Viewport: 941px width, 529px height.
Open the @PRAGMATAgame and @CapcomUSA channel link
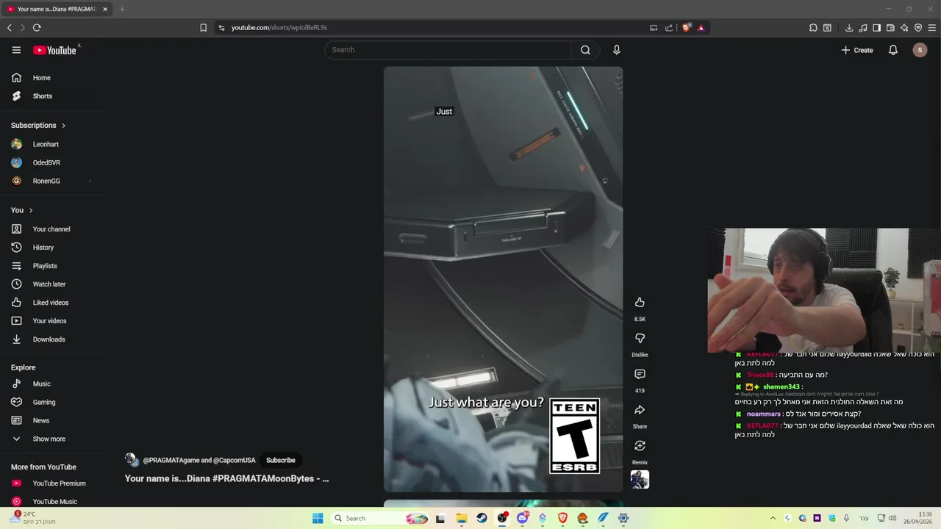[199, 461]
